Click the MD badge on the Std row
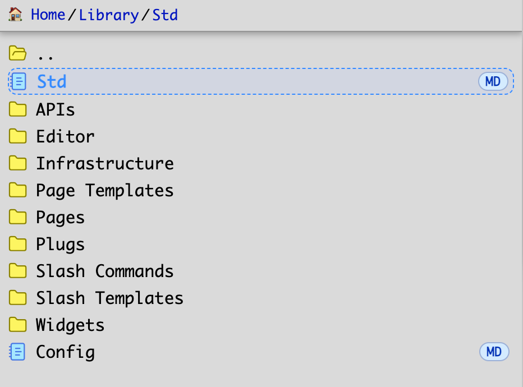The width and height of the screenshot is (523, 387). click(493, 82)
